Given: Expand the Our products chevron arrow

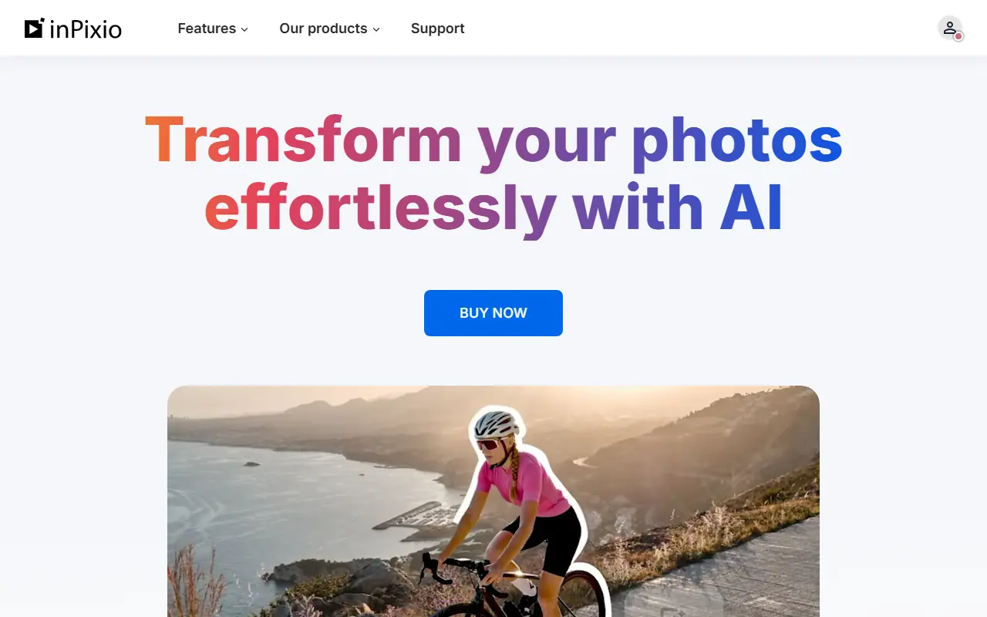Looking at the screenshot, I should click(376, 29).
